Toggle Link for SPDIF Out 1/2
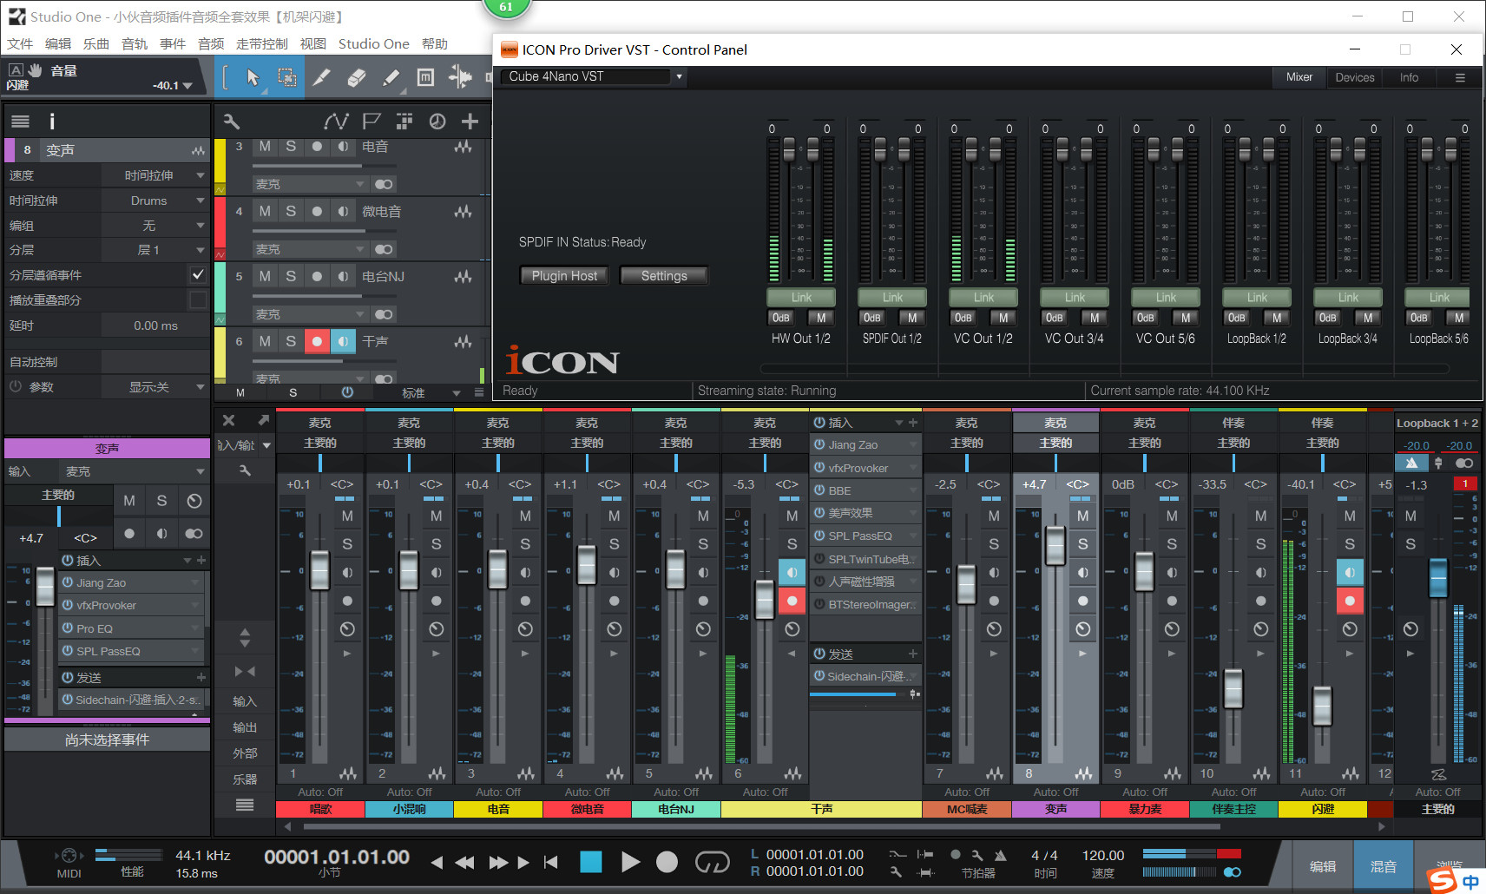The height and width of the screenshot is (894, 1486). pyautogui.click(x=892, y=297)
